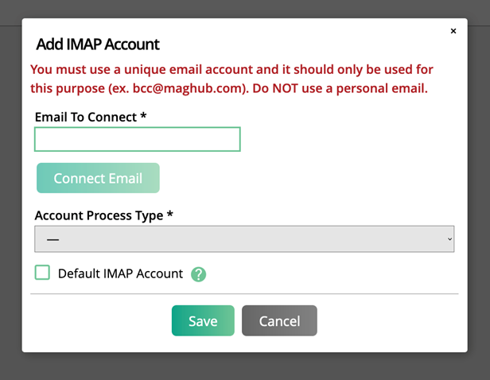Focus the Email To Connect input field
Image resolution: width=490 pixels, height=380 pixels.
[x=137, y=139]
